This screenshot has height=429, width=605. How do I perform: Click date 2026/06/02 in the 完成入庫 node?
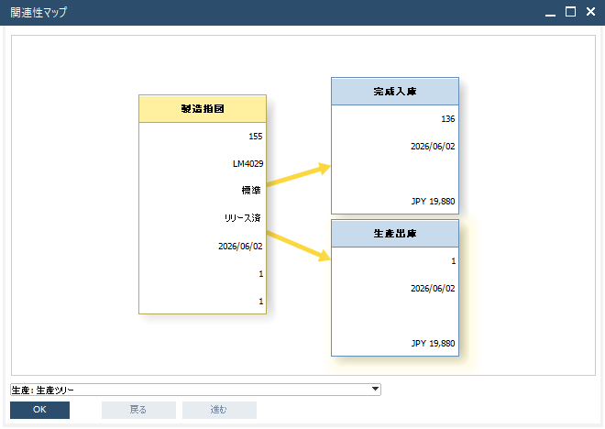coord(433,147)
